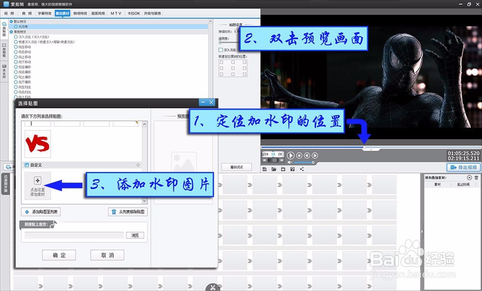This screenshot has height=291, width=482.
Task: Choose the 向上移动 effect
Action: coord(23,57)
